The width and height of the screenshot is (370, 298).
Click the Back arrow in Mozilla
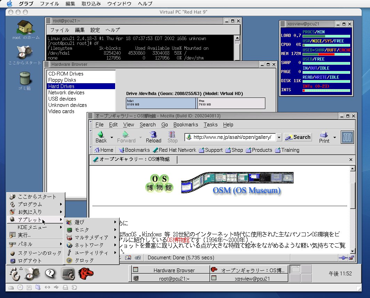point(101,137)
